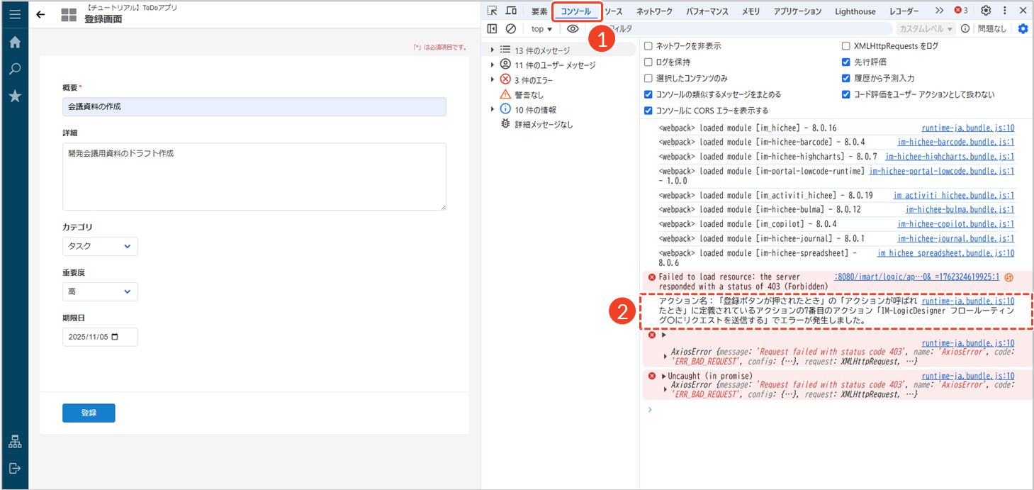Click the back arrow beside 登録画面
This screenshot has width=1034, height=490.
pos(40,14)
